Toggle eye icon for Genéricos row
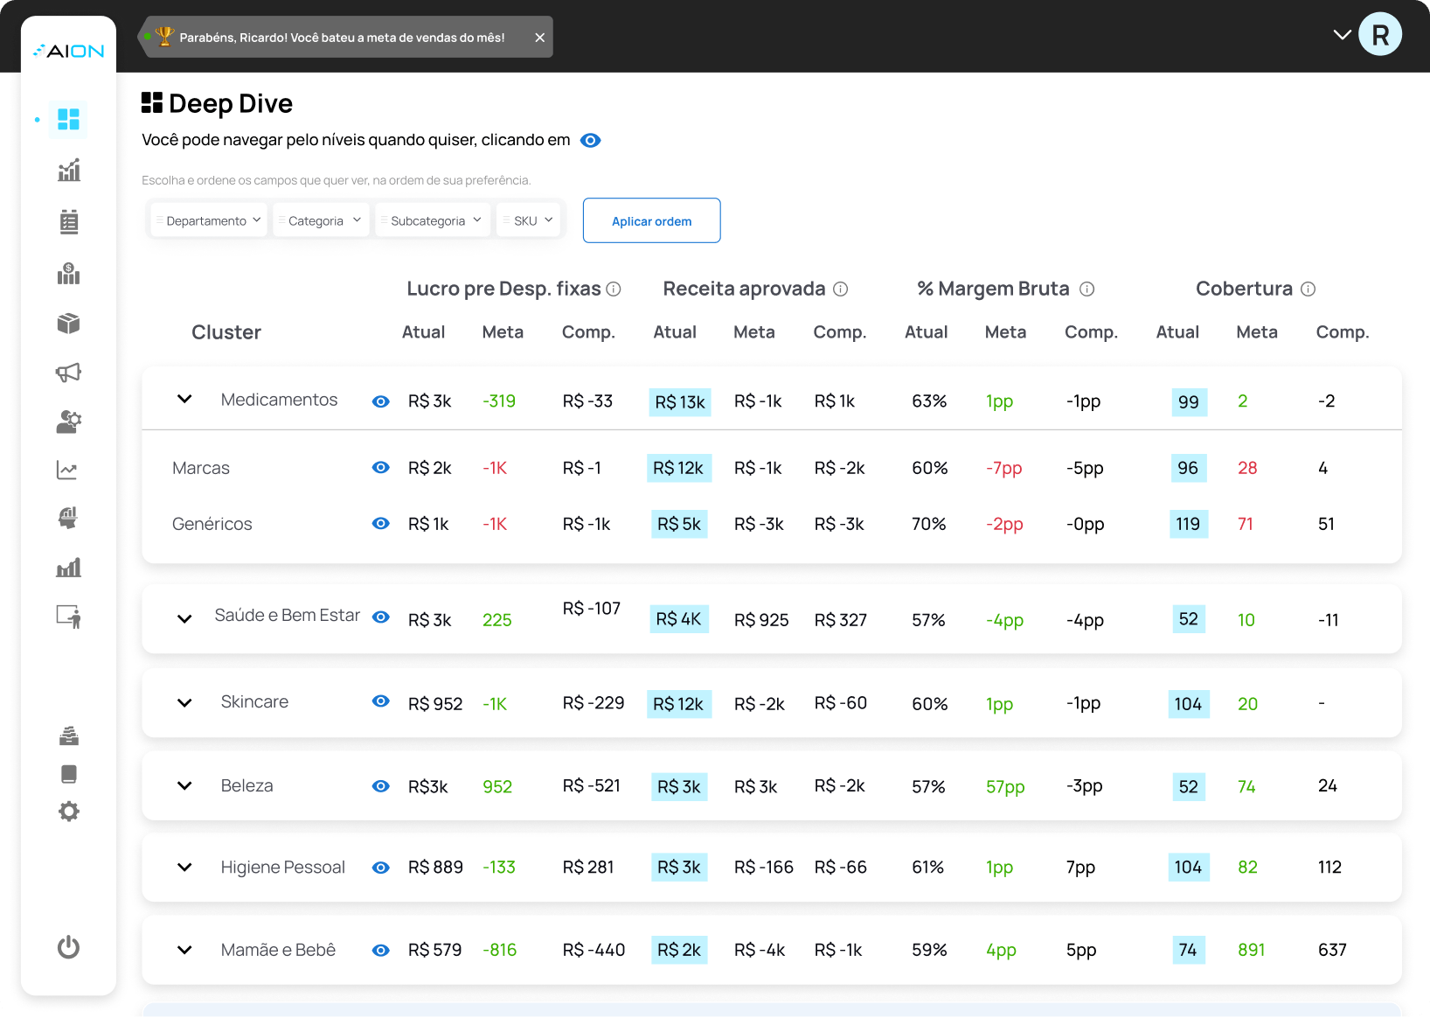The image size is (1430, 1018). pos(380,524)
